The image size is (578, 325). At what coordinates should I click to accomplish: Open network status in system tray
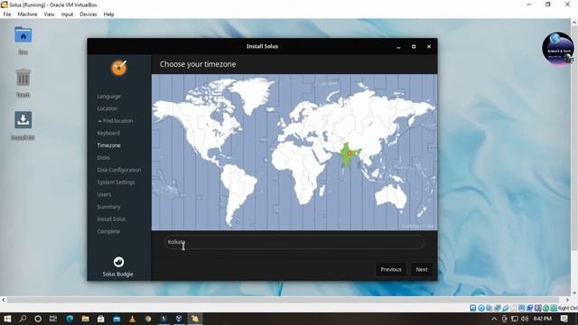pos(515,319)
